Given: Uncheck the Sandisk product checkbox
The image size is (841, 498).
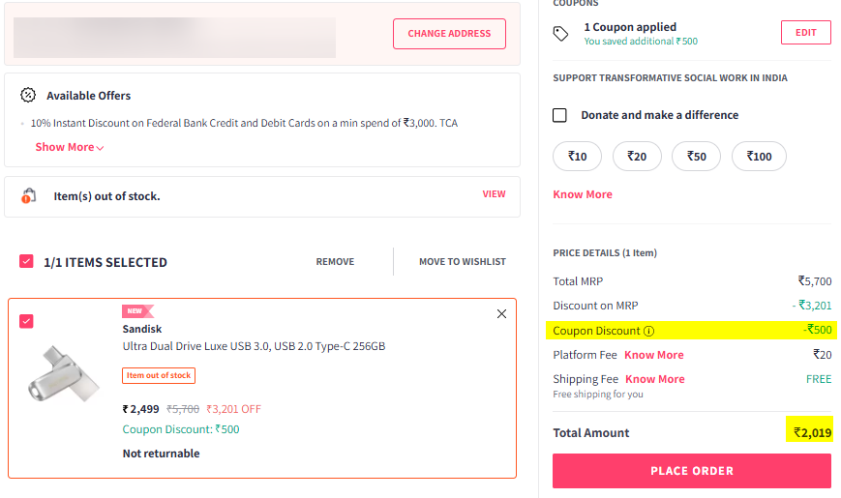Looking at the screenshot, I should [x=26, y=321].
